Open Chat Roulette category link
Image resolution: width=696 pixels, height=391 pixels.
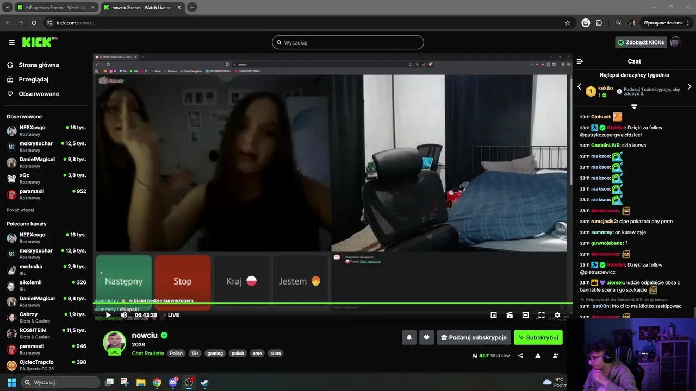tap(148, 353)
